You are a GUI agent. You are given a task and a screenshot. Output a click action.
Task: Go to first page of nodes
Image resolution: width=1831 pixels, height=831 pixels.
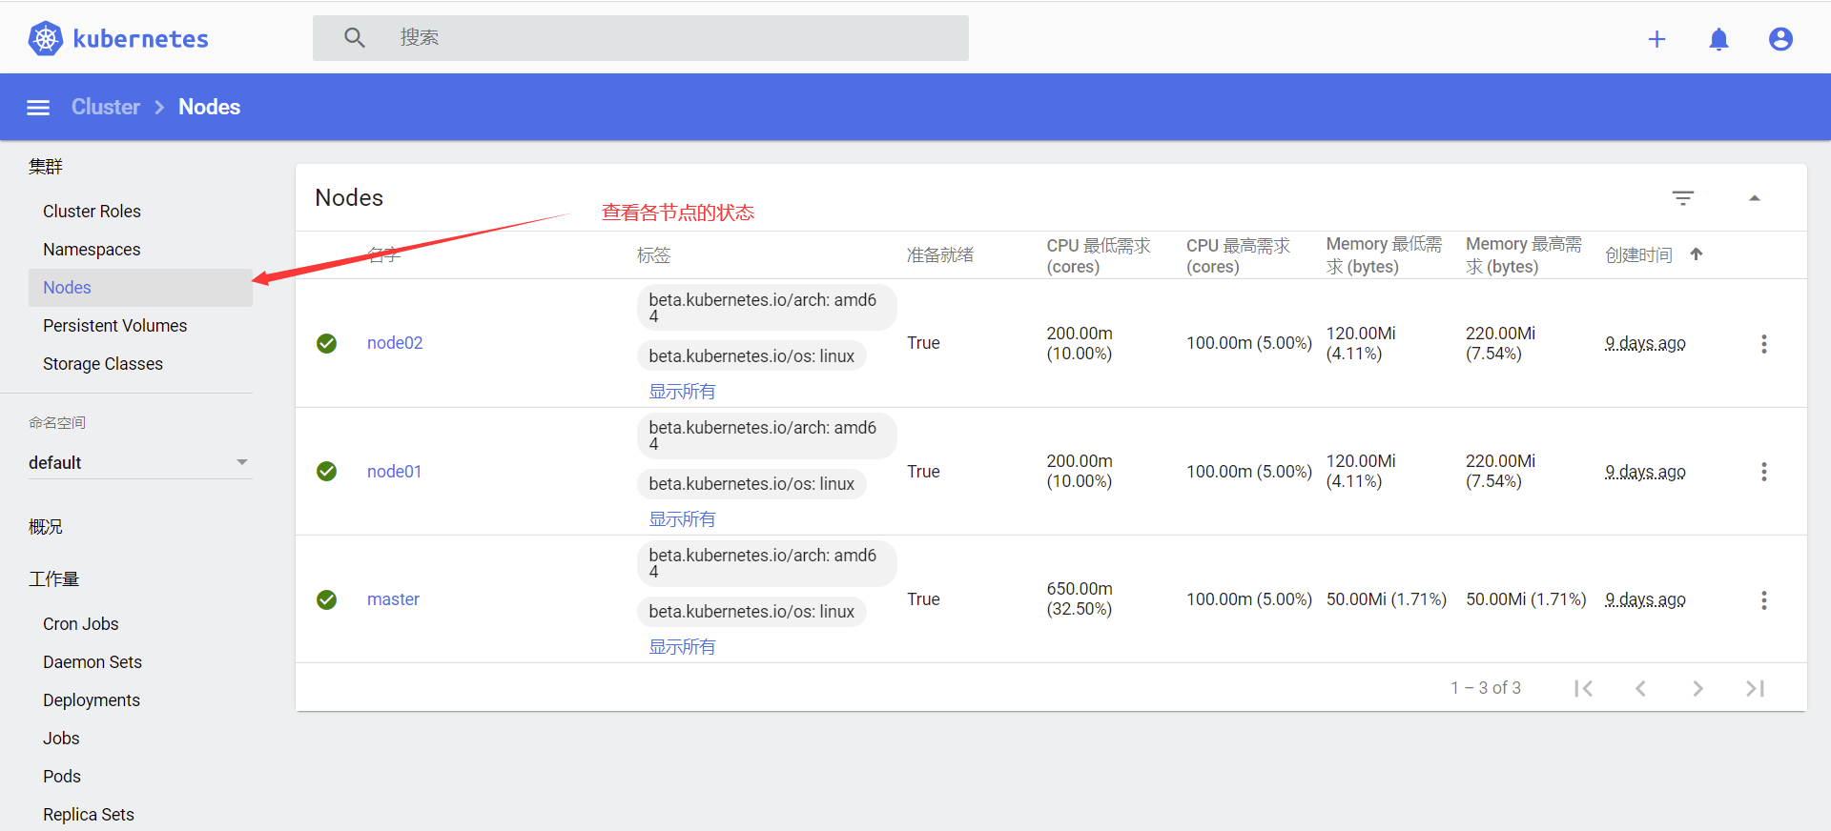point(1583,688)
